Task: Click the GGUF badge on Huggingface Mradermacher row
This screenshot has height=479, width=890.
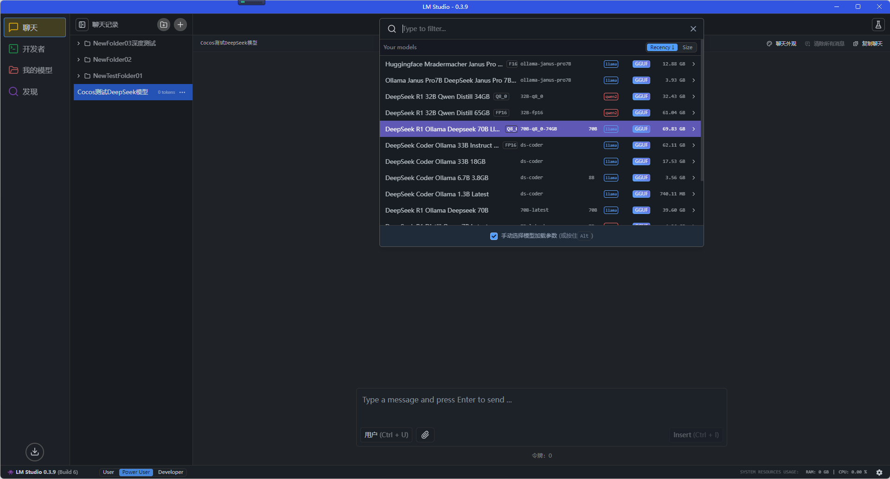Action: point(641,64)
